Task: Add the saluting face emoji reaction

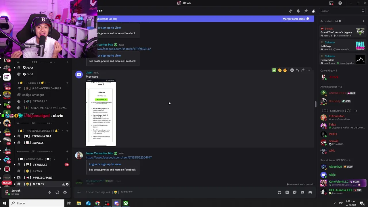Action: (279, 70)
